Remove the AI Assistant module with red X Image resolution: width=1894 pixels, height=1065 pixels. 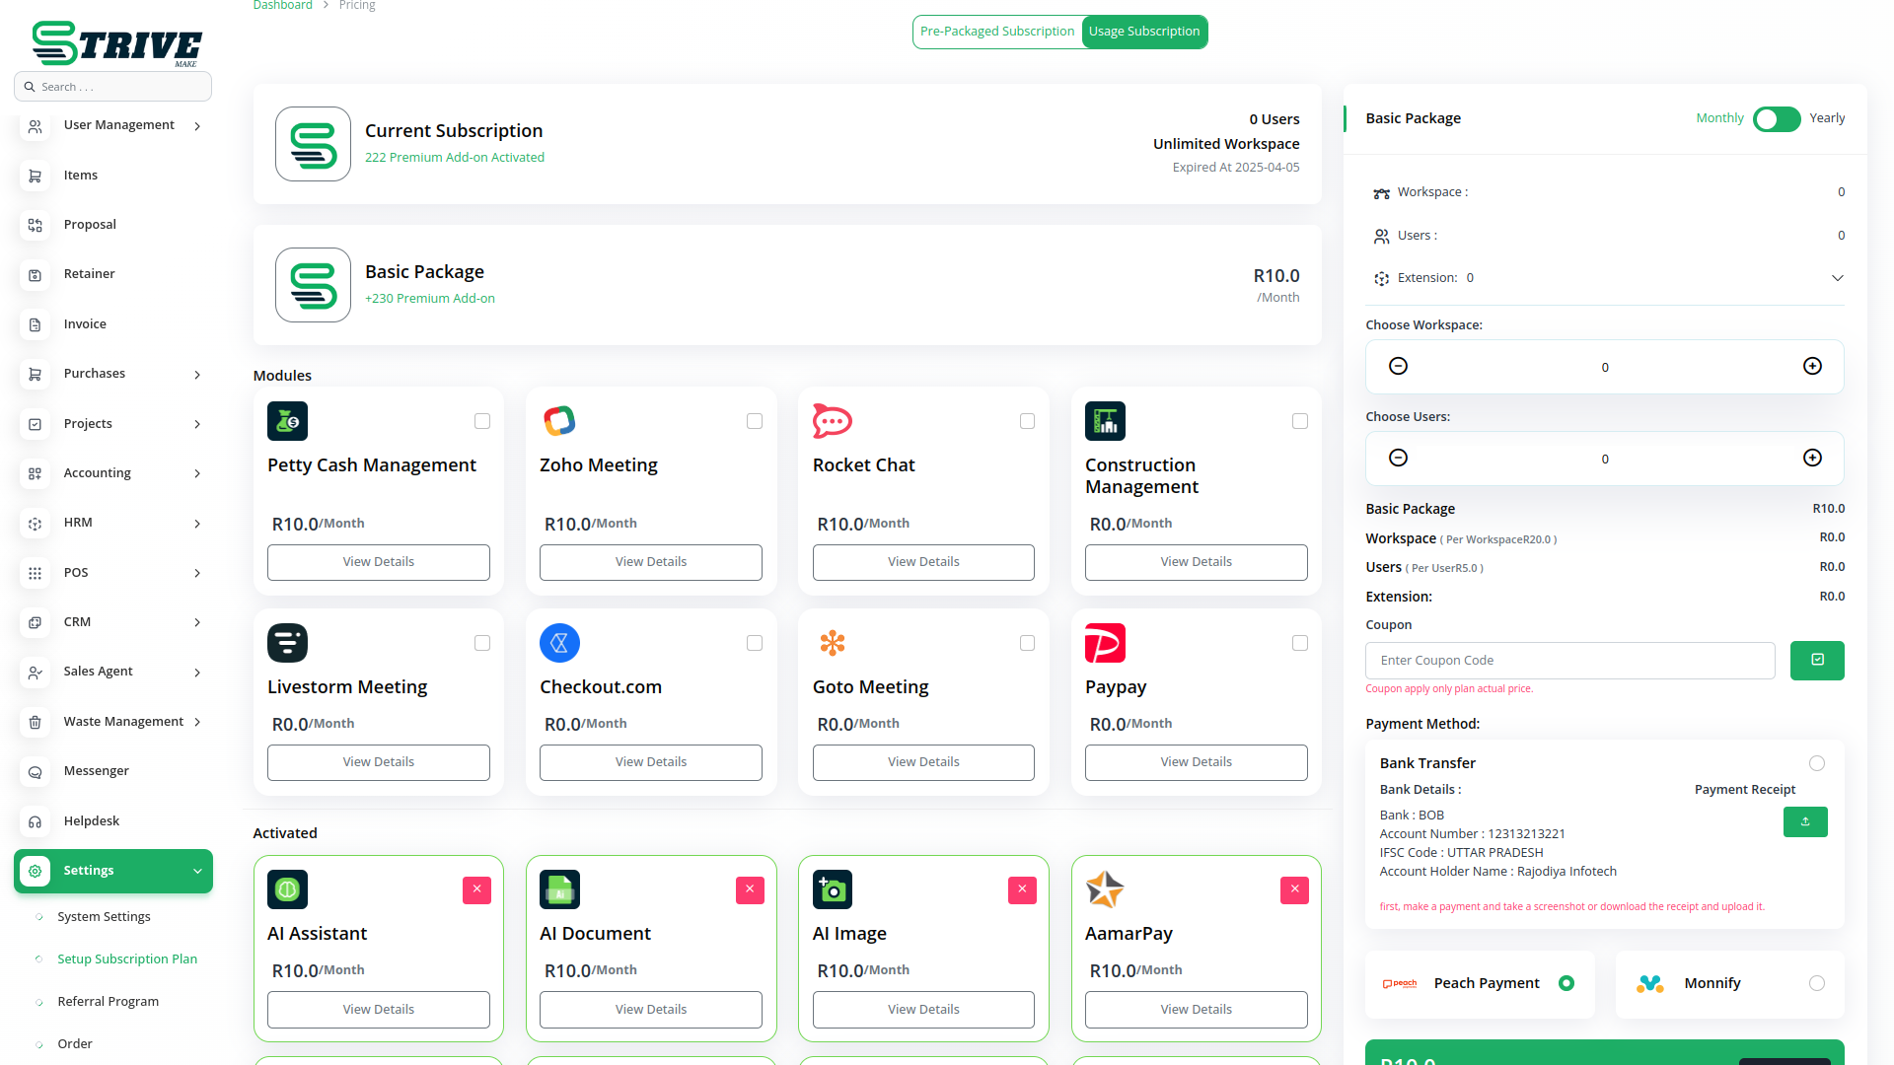coord(476,889)
